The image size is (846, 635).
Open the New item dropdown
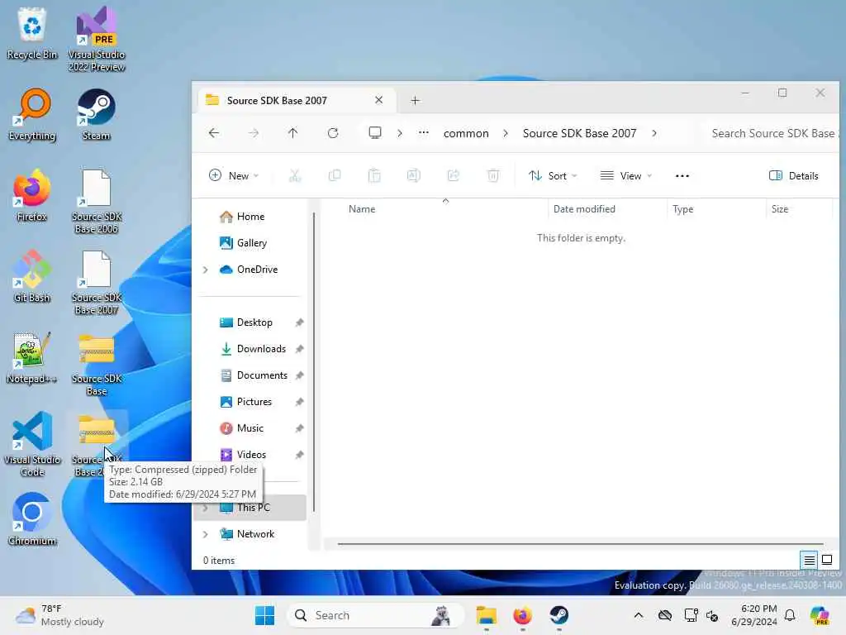(234, 175)
